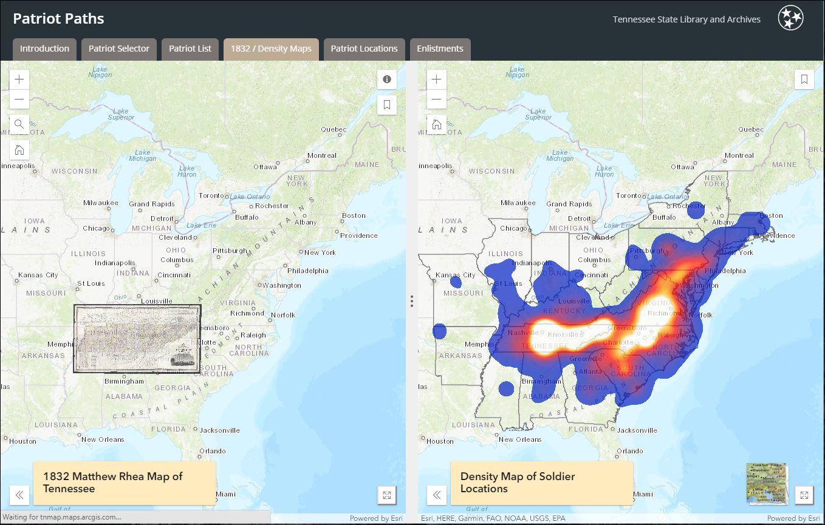Click the default extent icon on right map
This screenshot has width=825, height=525.
click(436, 125)
